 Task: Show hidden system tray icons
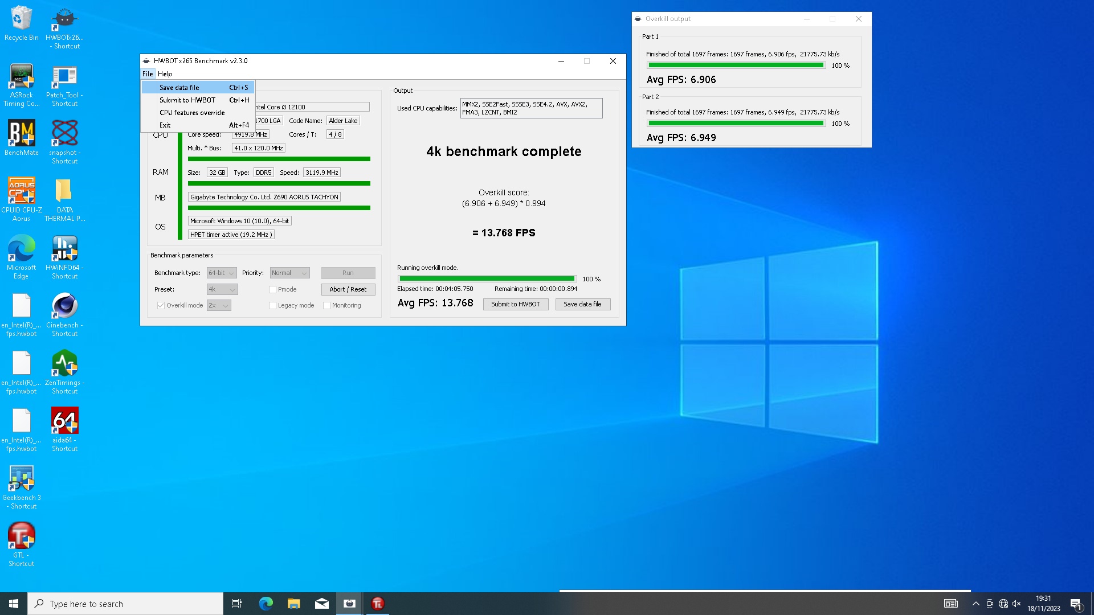tap(975, 604)
